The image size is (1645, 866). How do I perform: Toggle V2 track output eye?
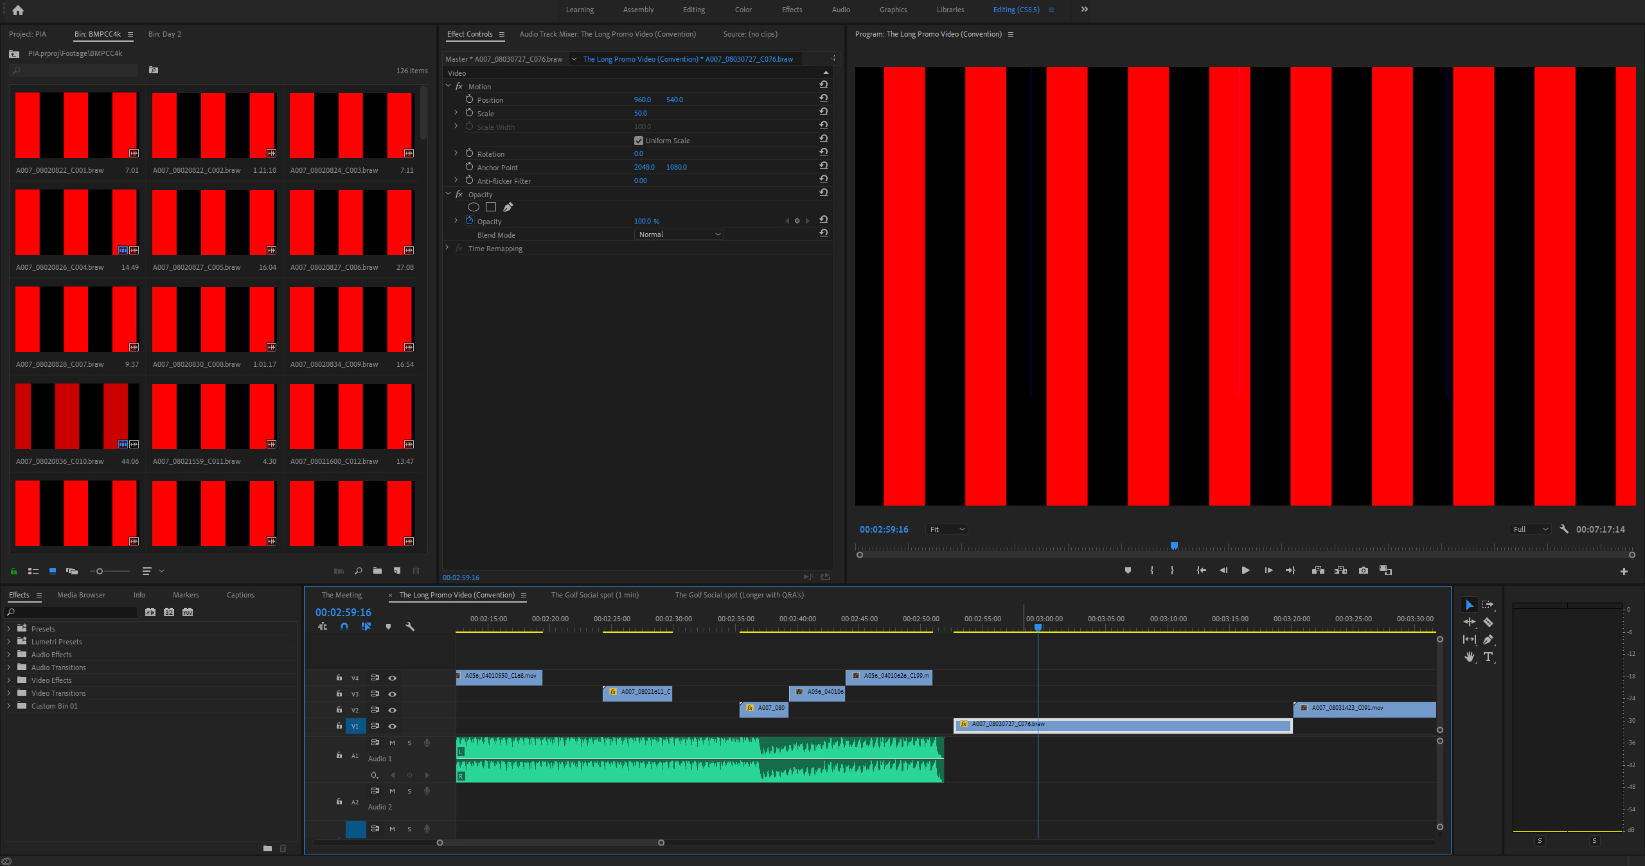pos(392,710)
